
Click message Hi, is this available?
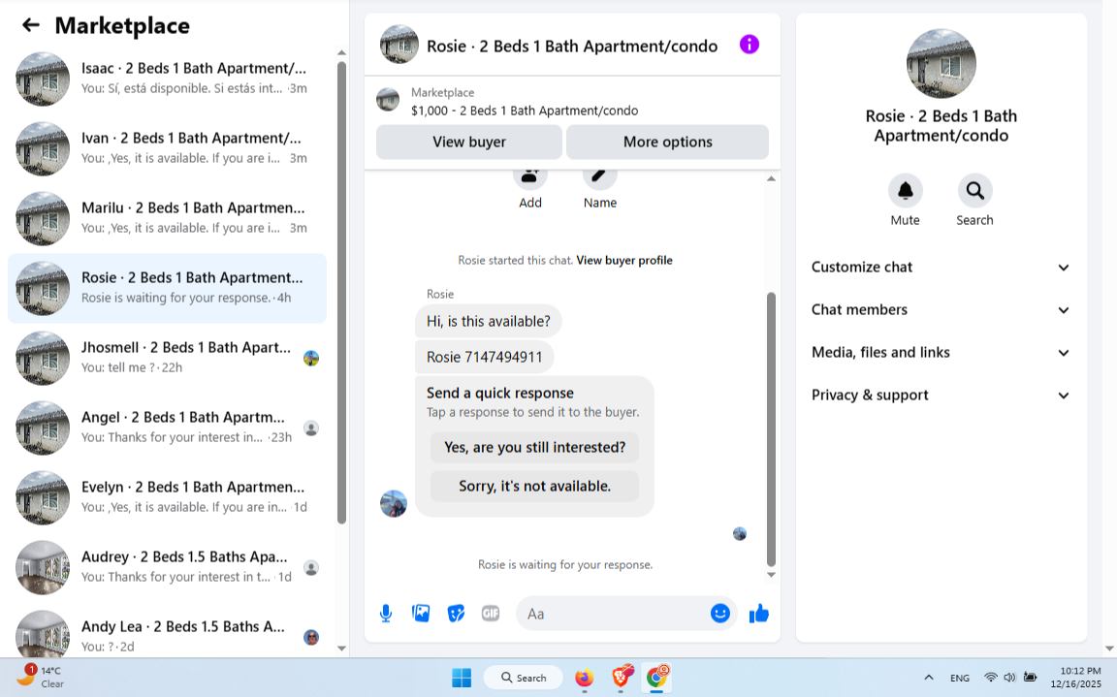click(488, 321)
